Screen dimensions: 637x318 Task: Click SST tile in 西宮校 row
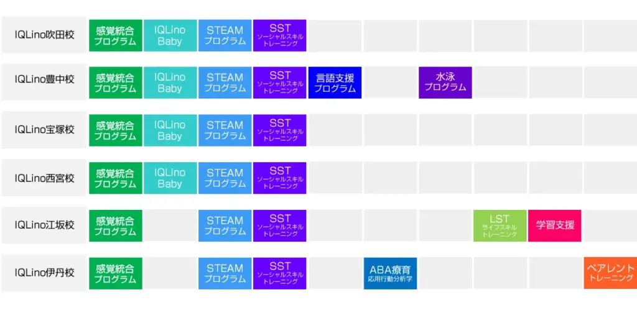coord(280,178)
